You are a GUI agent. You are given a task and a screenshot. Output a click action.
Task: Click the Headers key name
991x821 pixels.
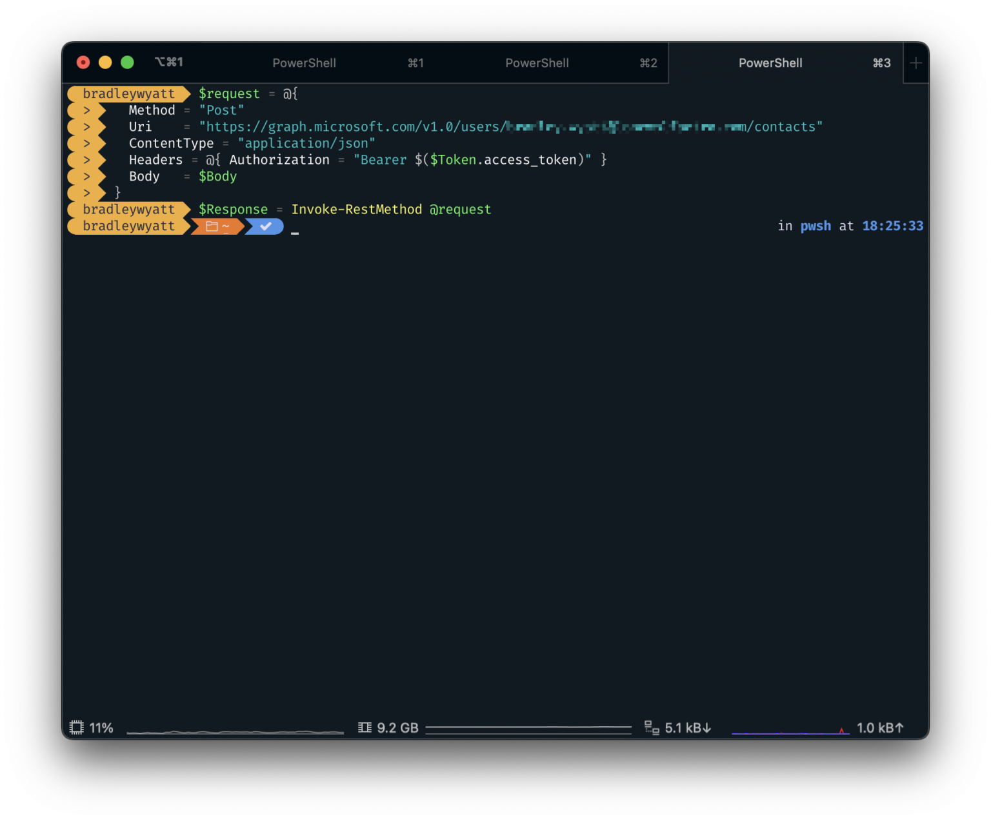(155, 160)
